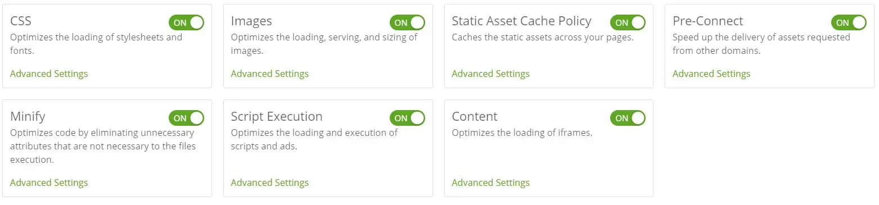
Task: Select the Static Asset Cache Policy heading
Action: coord(522,21)
